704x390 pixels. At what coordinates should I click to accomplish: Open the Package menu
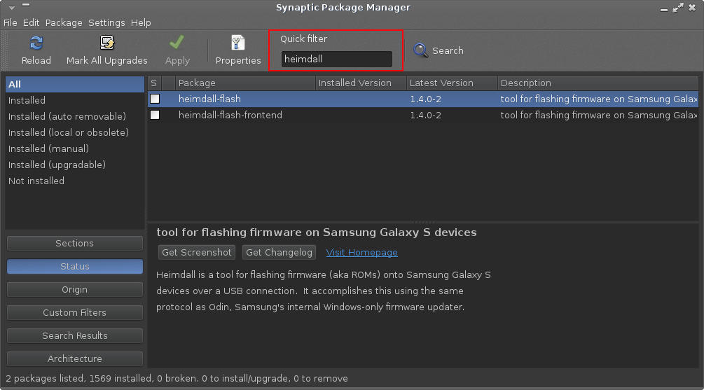[x=64, y=22]
